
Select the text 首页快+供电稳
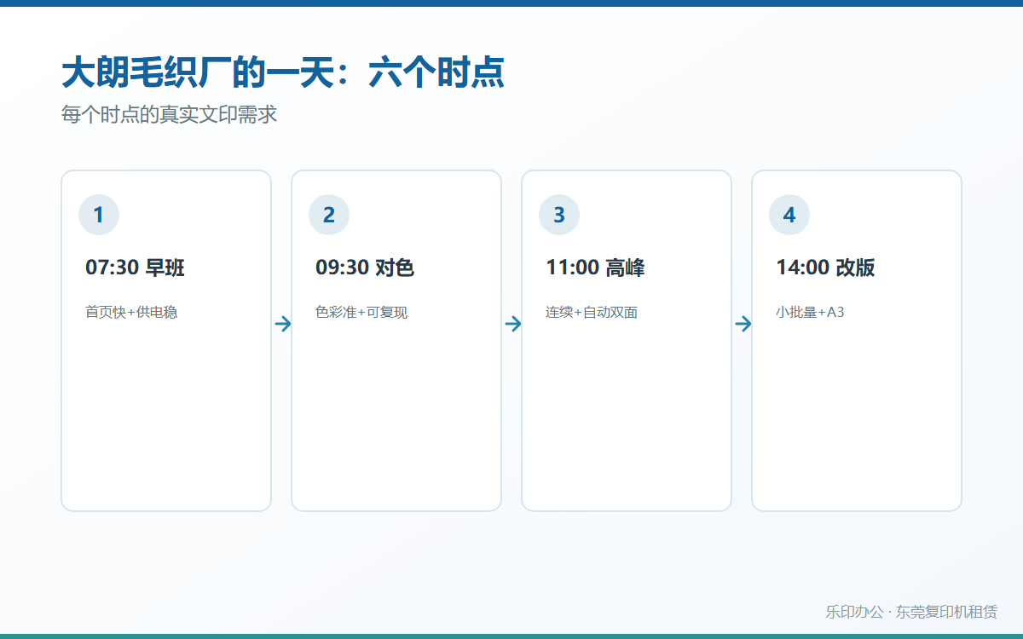click(131, 312)
